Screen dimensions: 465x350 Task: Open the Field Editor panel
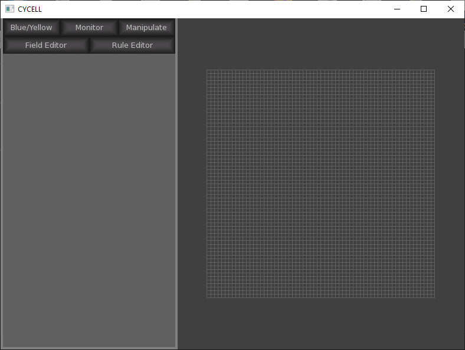pyautogui.click(x=46, y=45)
